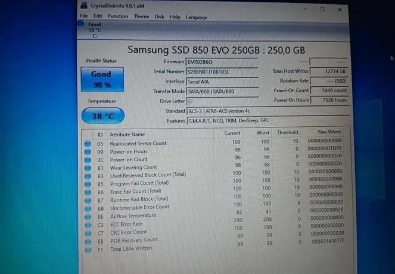Click the Interface field Serial ATA
395x274 pixels.
coord(222,82)
